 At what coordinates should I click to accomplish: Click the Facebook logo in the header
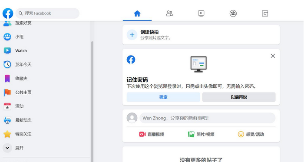8,13
